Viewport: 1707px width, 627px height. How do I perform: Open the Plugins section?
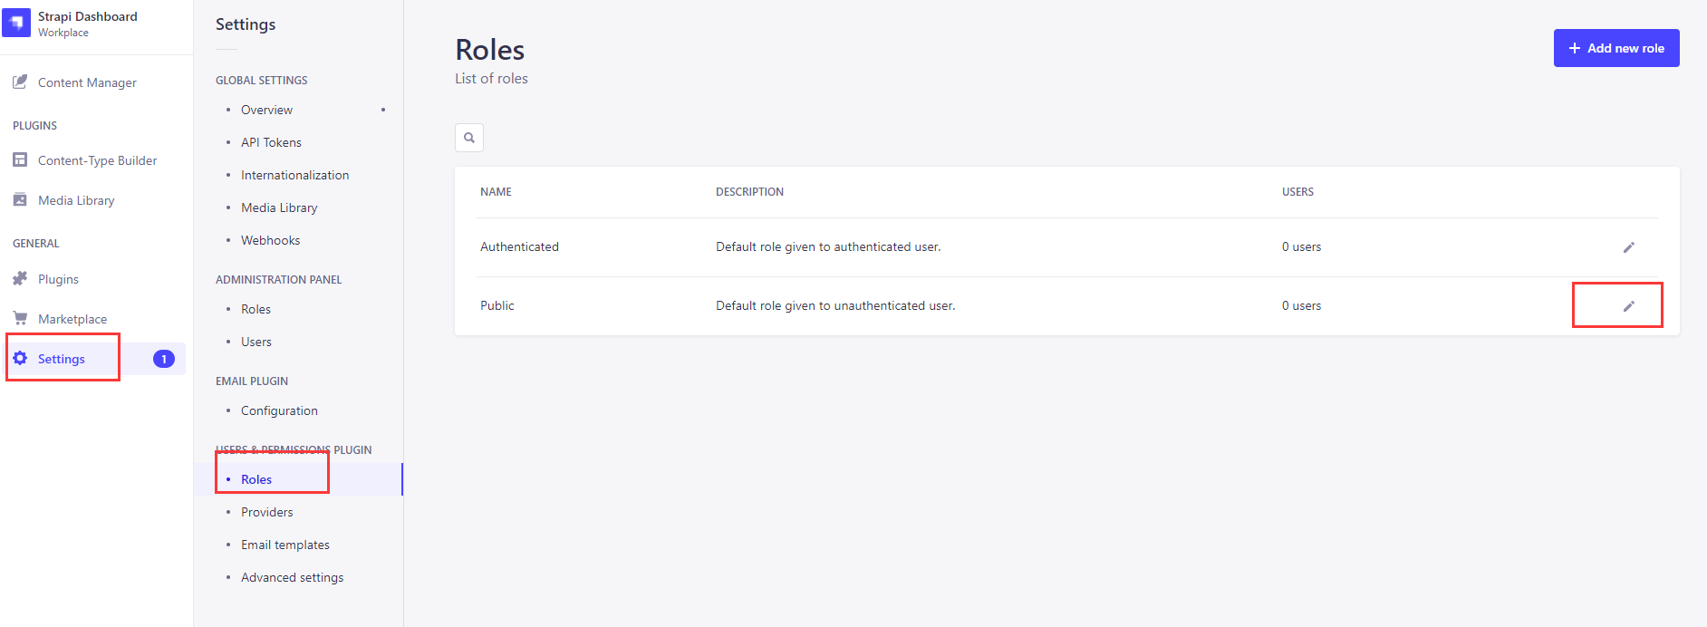pyautogui.click(x=57, y=278)
